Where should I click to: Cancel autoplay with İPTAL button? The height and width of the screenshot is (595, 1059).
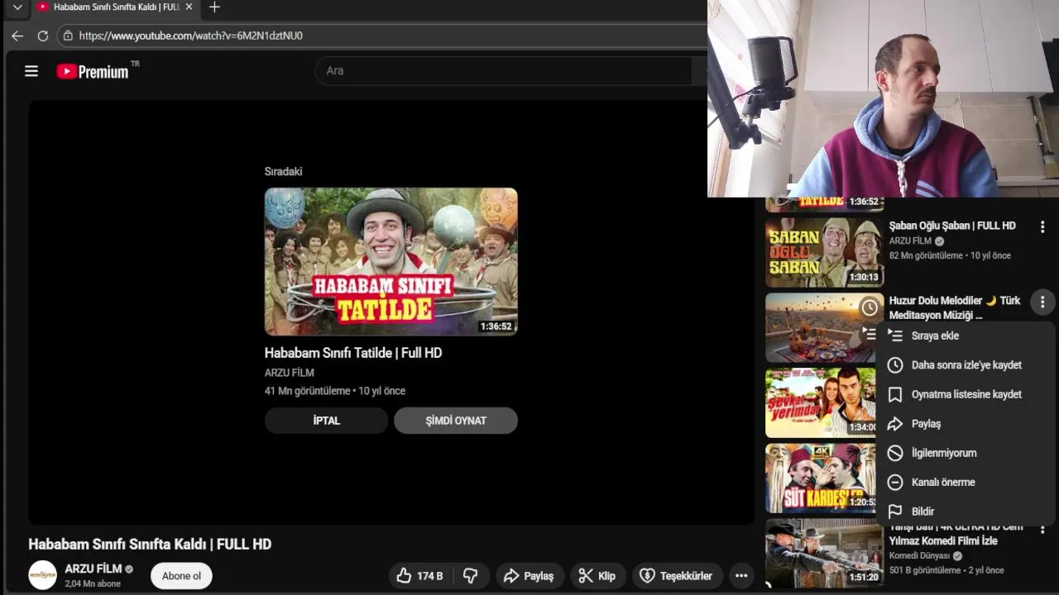[326, 421]
